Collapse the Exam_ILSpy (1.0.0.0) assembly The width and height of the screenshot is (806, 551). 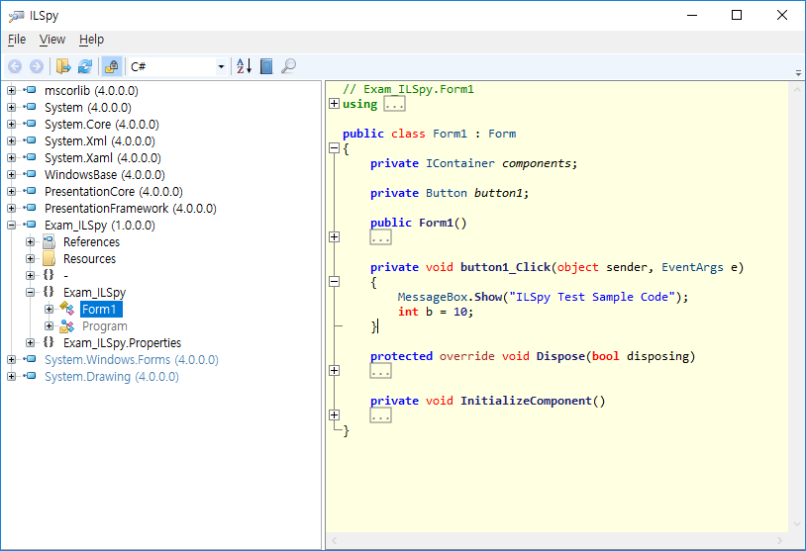(x=11, y=225)
